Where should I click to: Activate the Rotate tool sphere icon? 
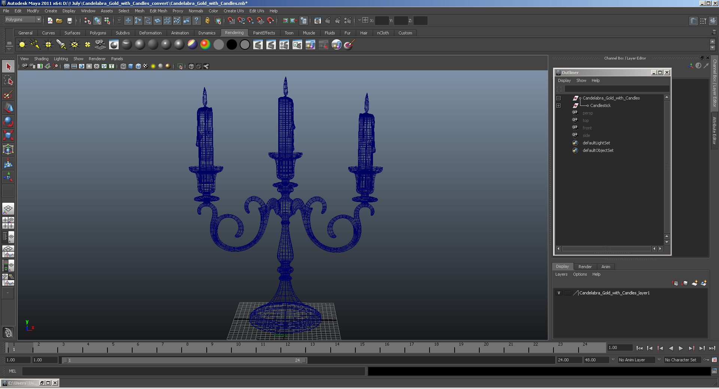click(x=8, y=122)
